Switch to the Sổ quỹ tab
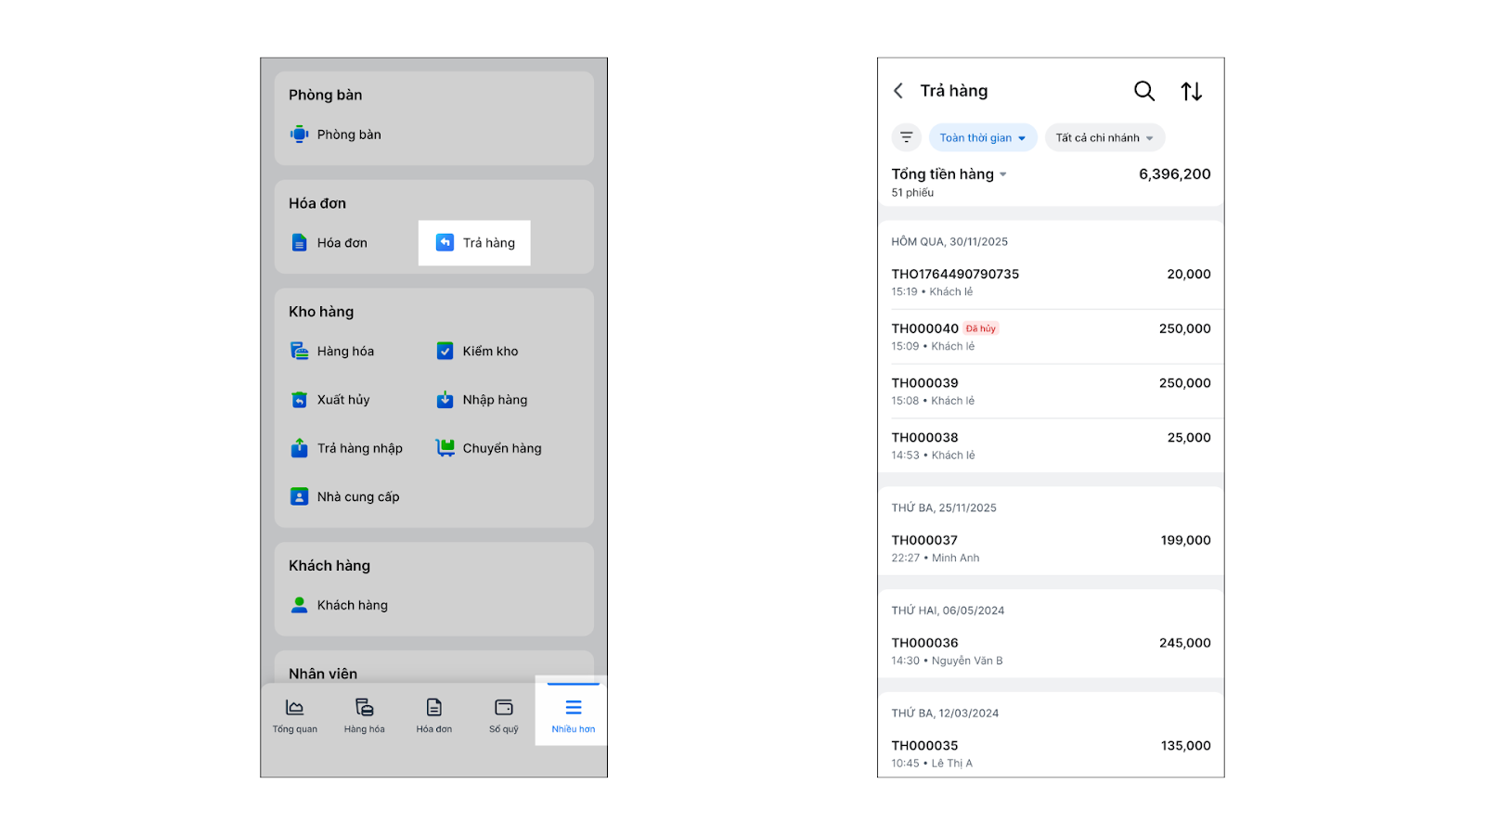 click(504, 715)
